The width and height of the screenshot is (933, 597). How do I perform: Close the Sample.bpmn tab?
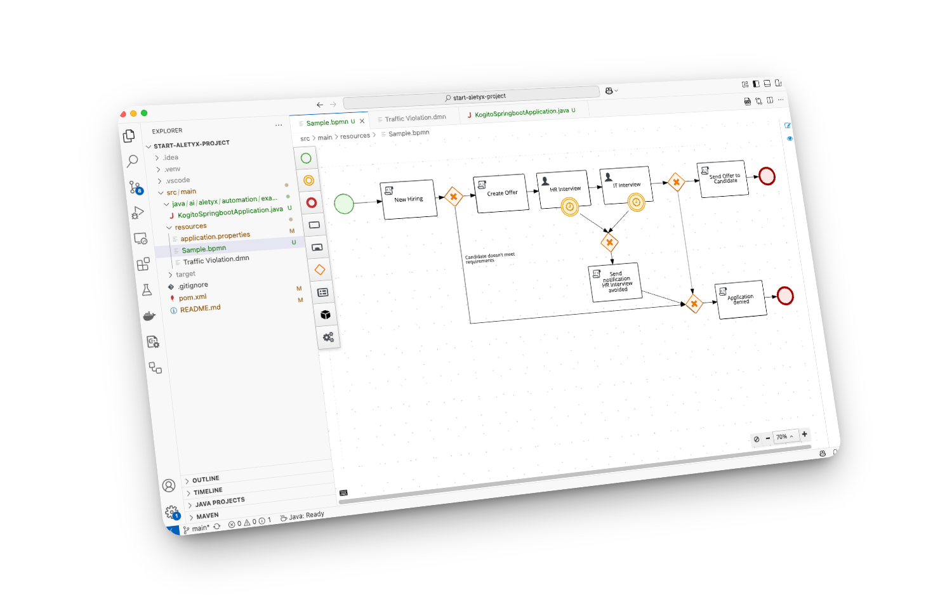362,121
